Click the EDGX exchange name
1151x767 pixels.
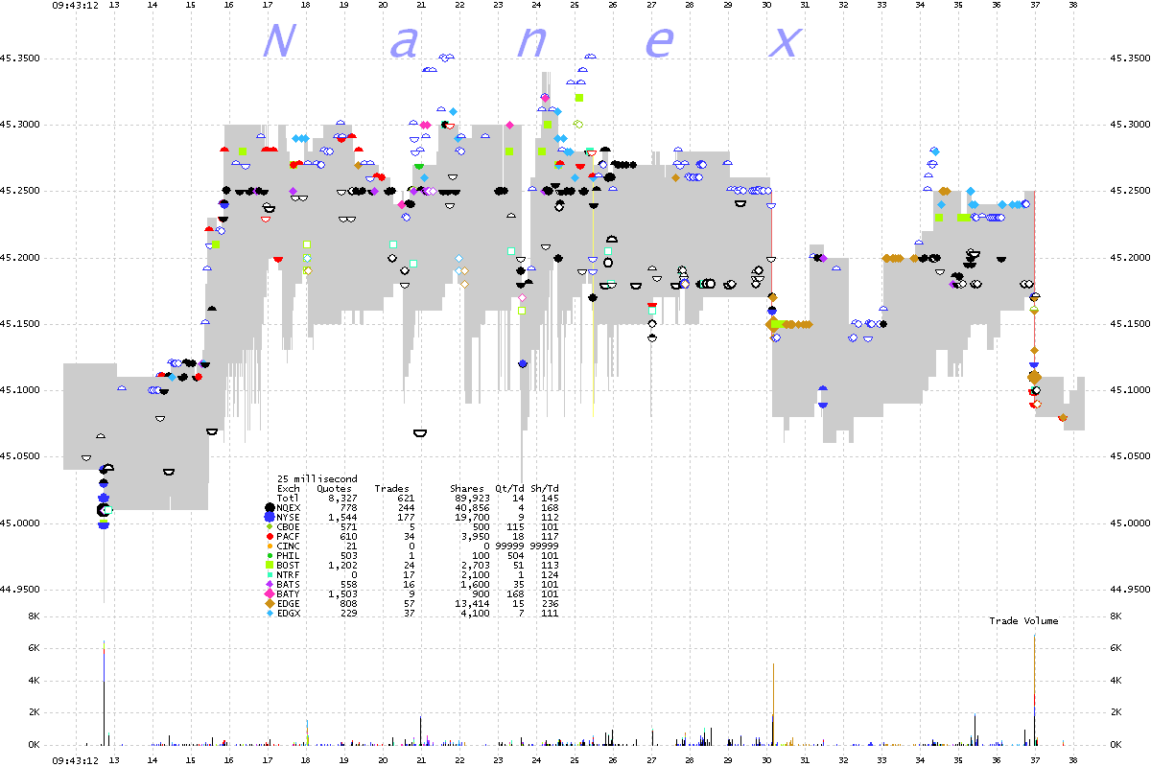coord(289,613)
